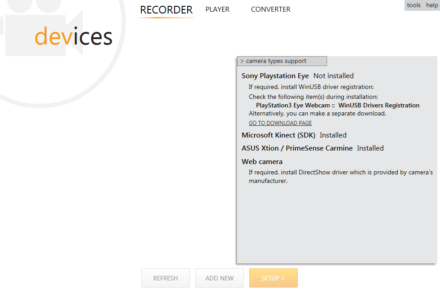Follow the GO TO DOWNLOAD PAGE link
Screen dimensions: 440x293
click(280, 123)
